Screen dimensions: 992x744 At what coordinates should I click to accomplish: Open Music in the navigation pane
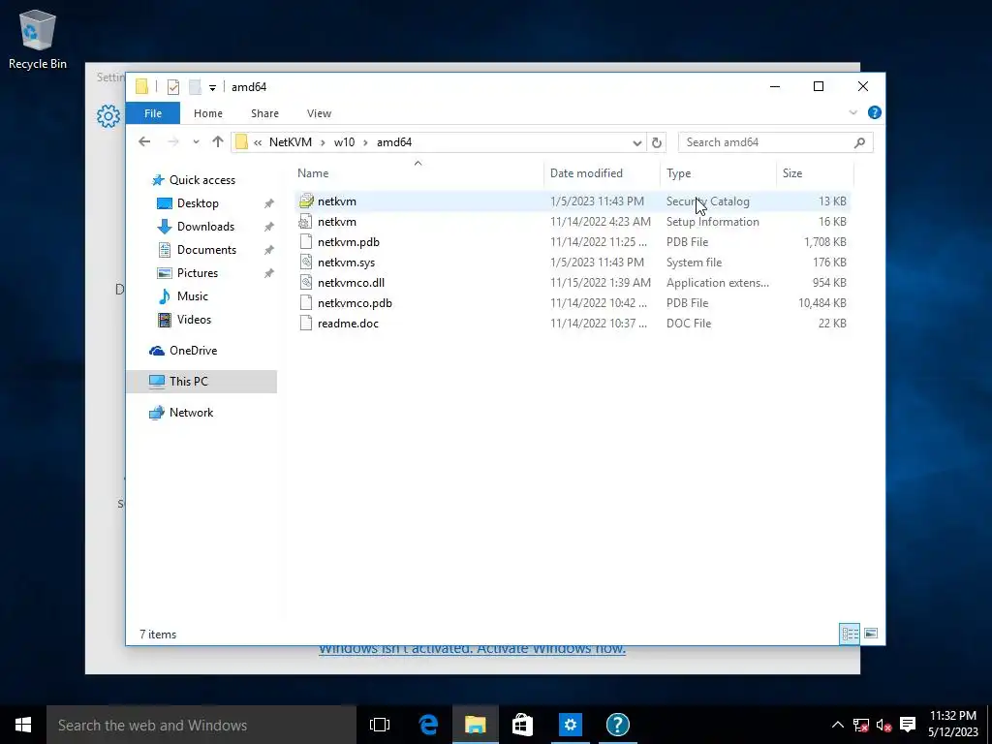tap(193, 296)
